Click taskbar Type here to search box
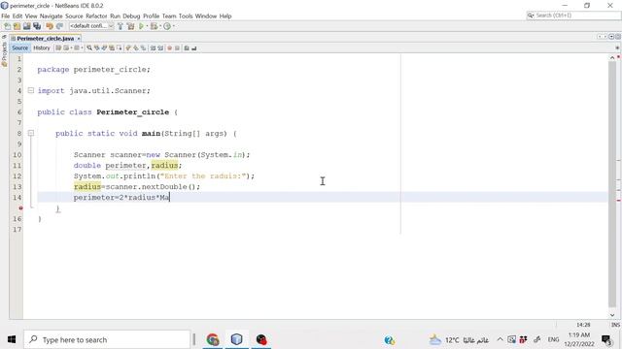622x349 pixels. tap(107, 339)
